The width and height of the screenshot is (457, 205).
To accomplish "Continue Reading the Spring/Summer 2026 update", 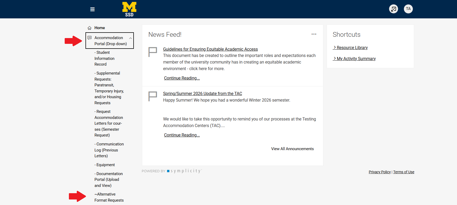I will pos(182,135).
